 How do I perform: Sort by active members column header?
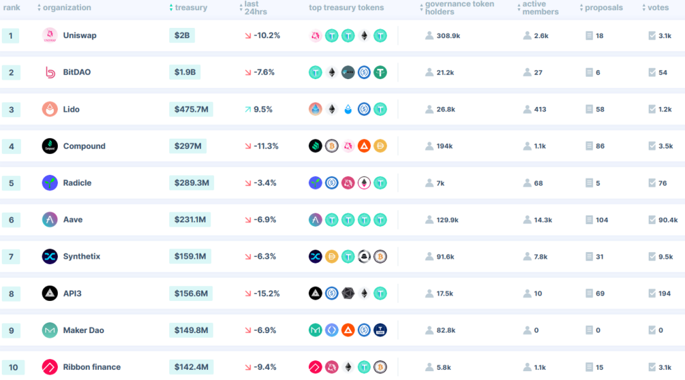tap(540, 8)
